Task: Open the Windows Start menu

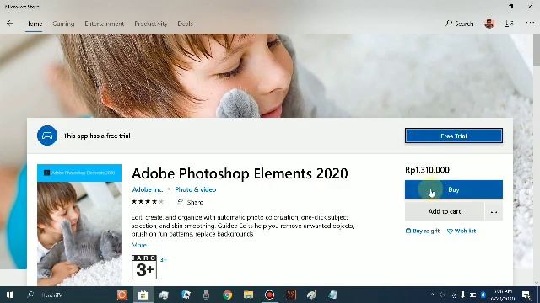Action: [x=10, y=295]
